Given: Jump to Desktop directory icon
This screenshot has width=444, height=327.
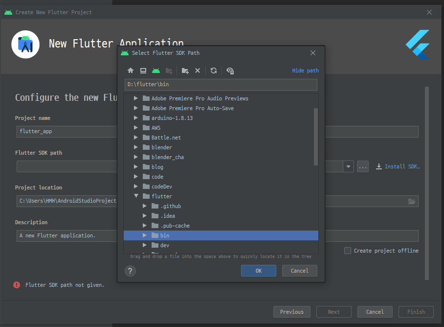Looking at the screenshot, I should (x=143, y=70).
